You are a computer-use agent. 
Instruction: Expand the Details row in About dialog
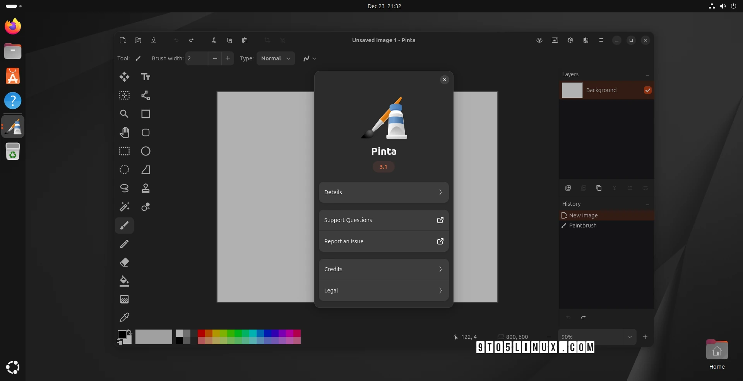(383, 192)
